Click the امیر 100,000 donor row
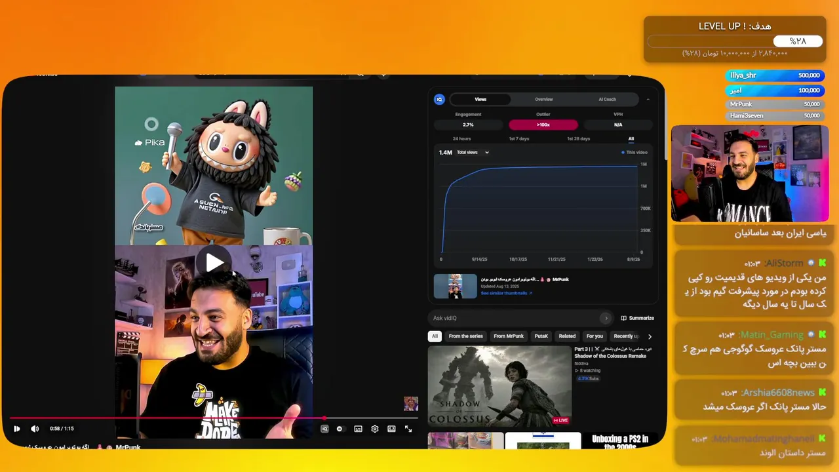Image resolution: width=839 pixels, height=472 pixels. pos(775,90)
